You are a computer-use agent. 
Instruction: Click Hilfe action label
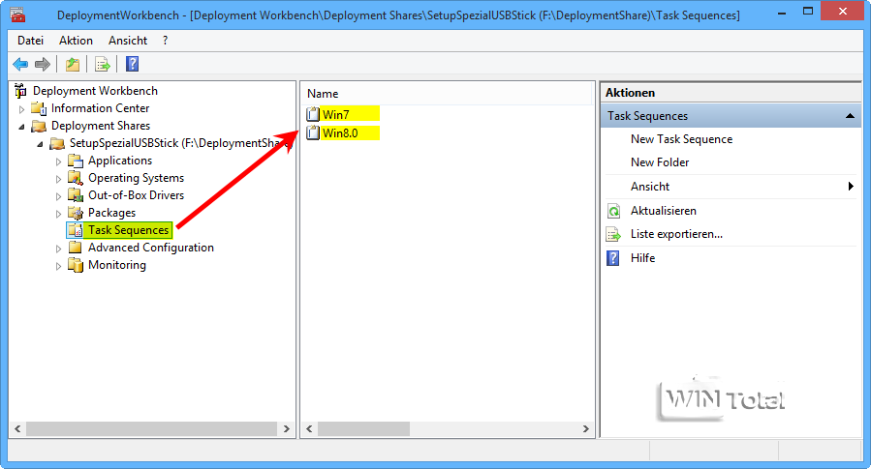[642, 258]
